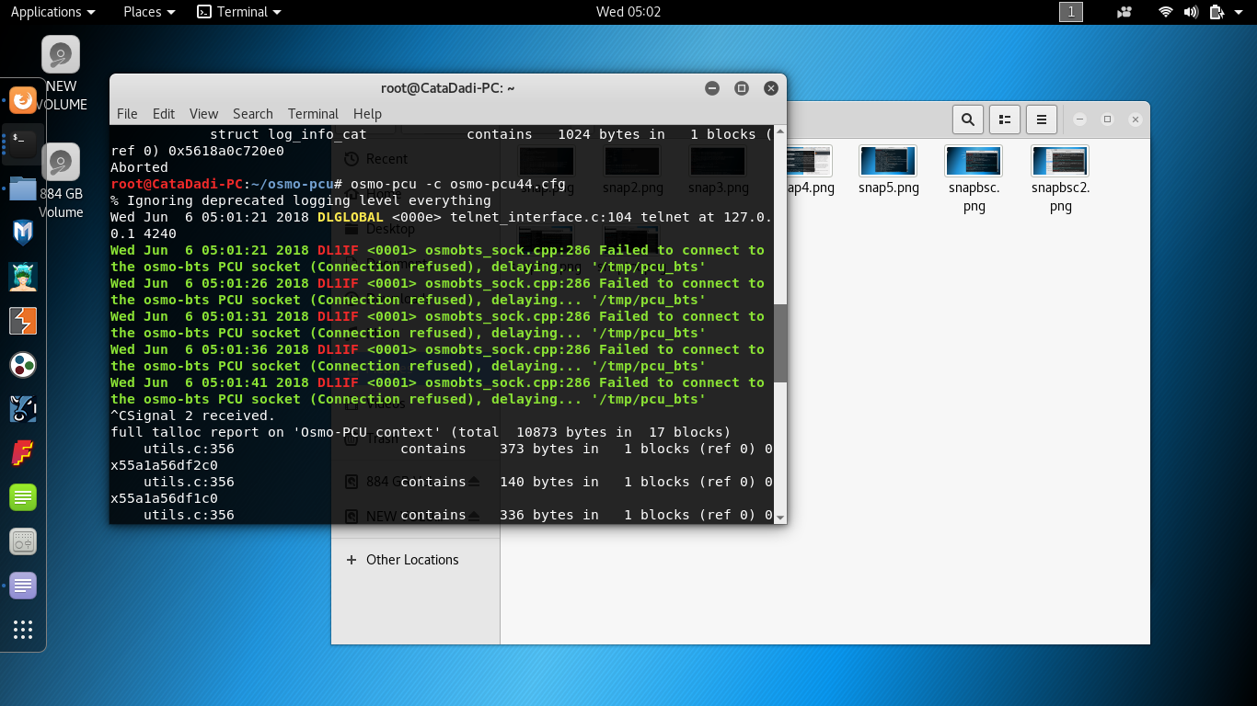The image size is (1257, 706).
Task: Launch Maltego from the dock
Action: click(x=23, y=365)
